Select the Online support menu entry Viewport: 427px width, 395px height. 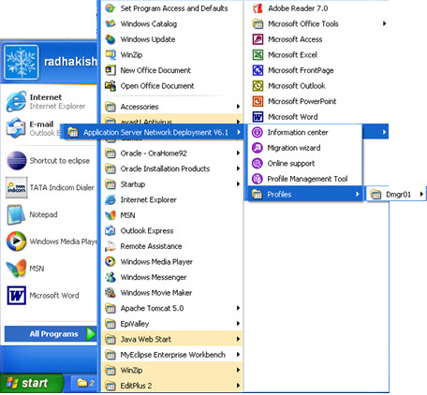pos(305,164)
